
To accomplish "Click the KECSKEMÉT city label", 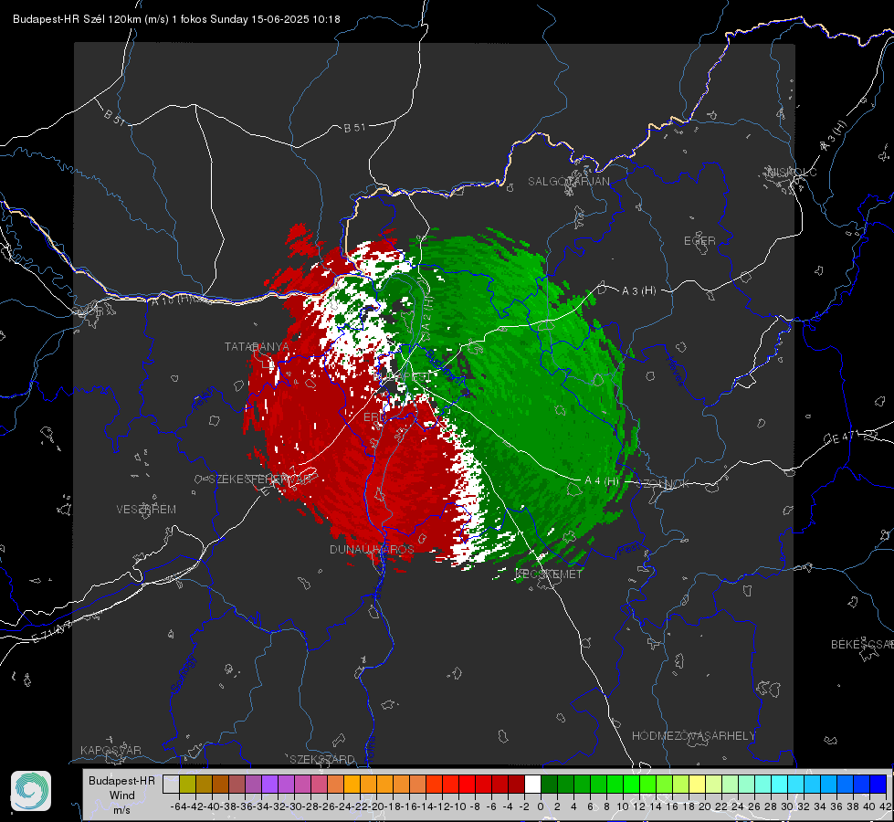I will (x=549, y=574).
